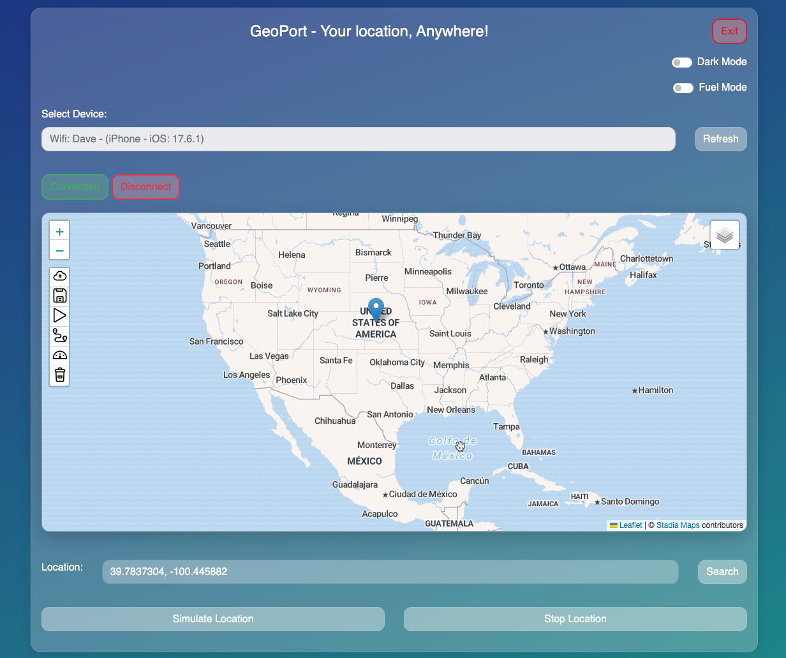
Task: Select the route path drawing icon
Action: click(x=60, y=335)
